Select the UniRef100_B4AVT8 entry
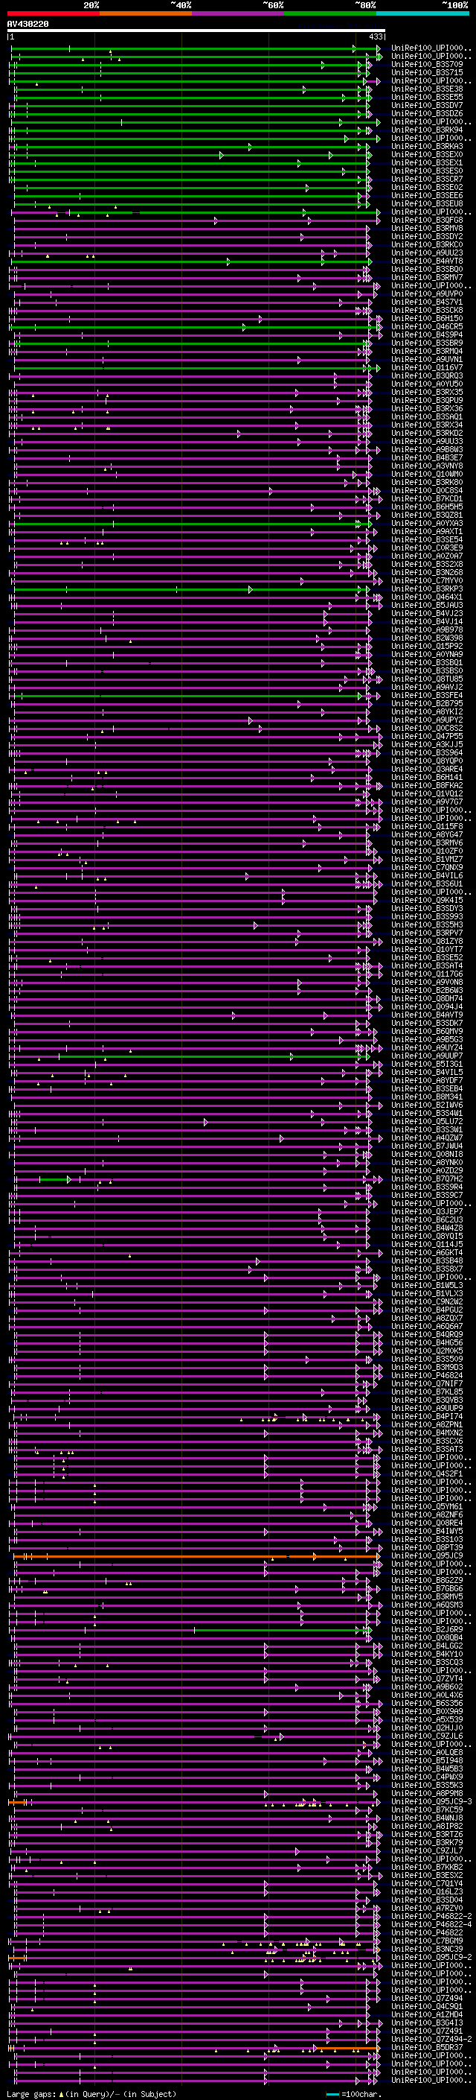 (x=427, y=261)
